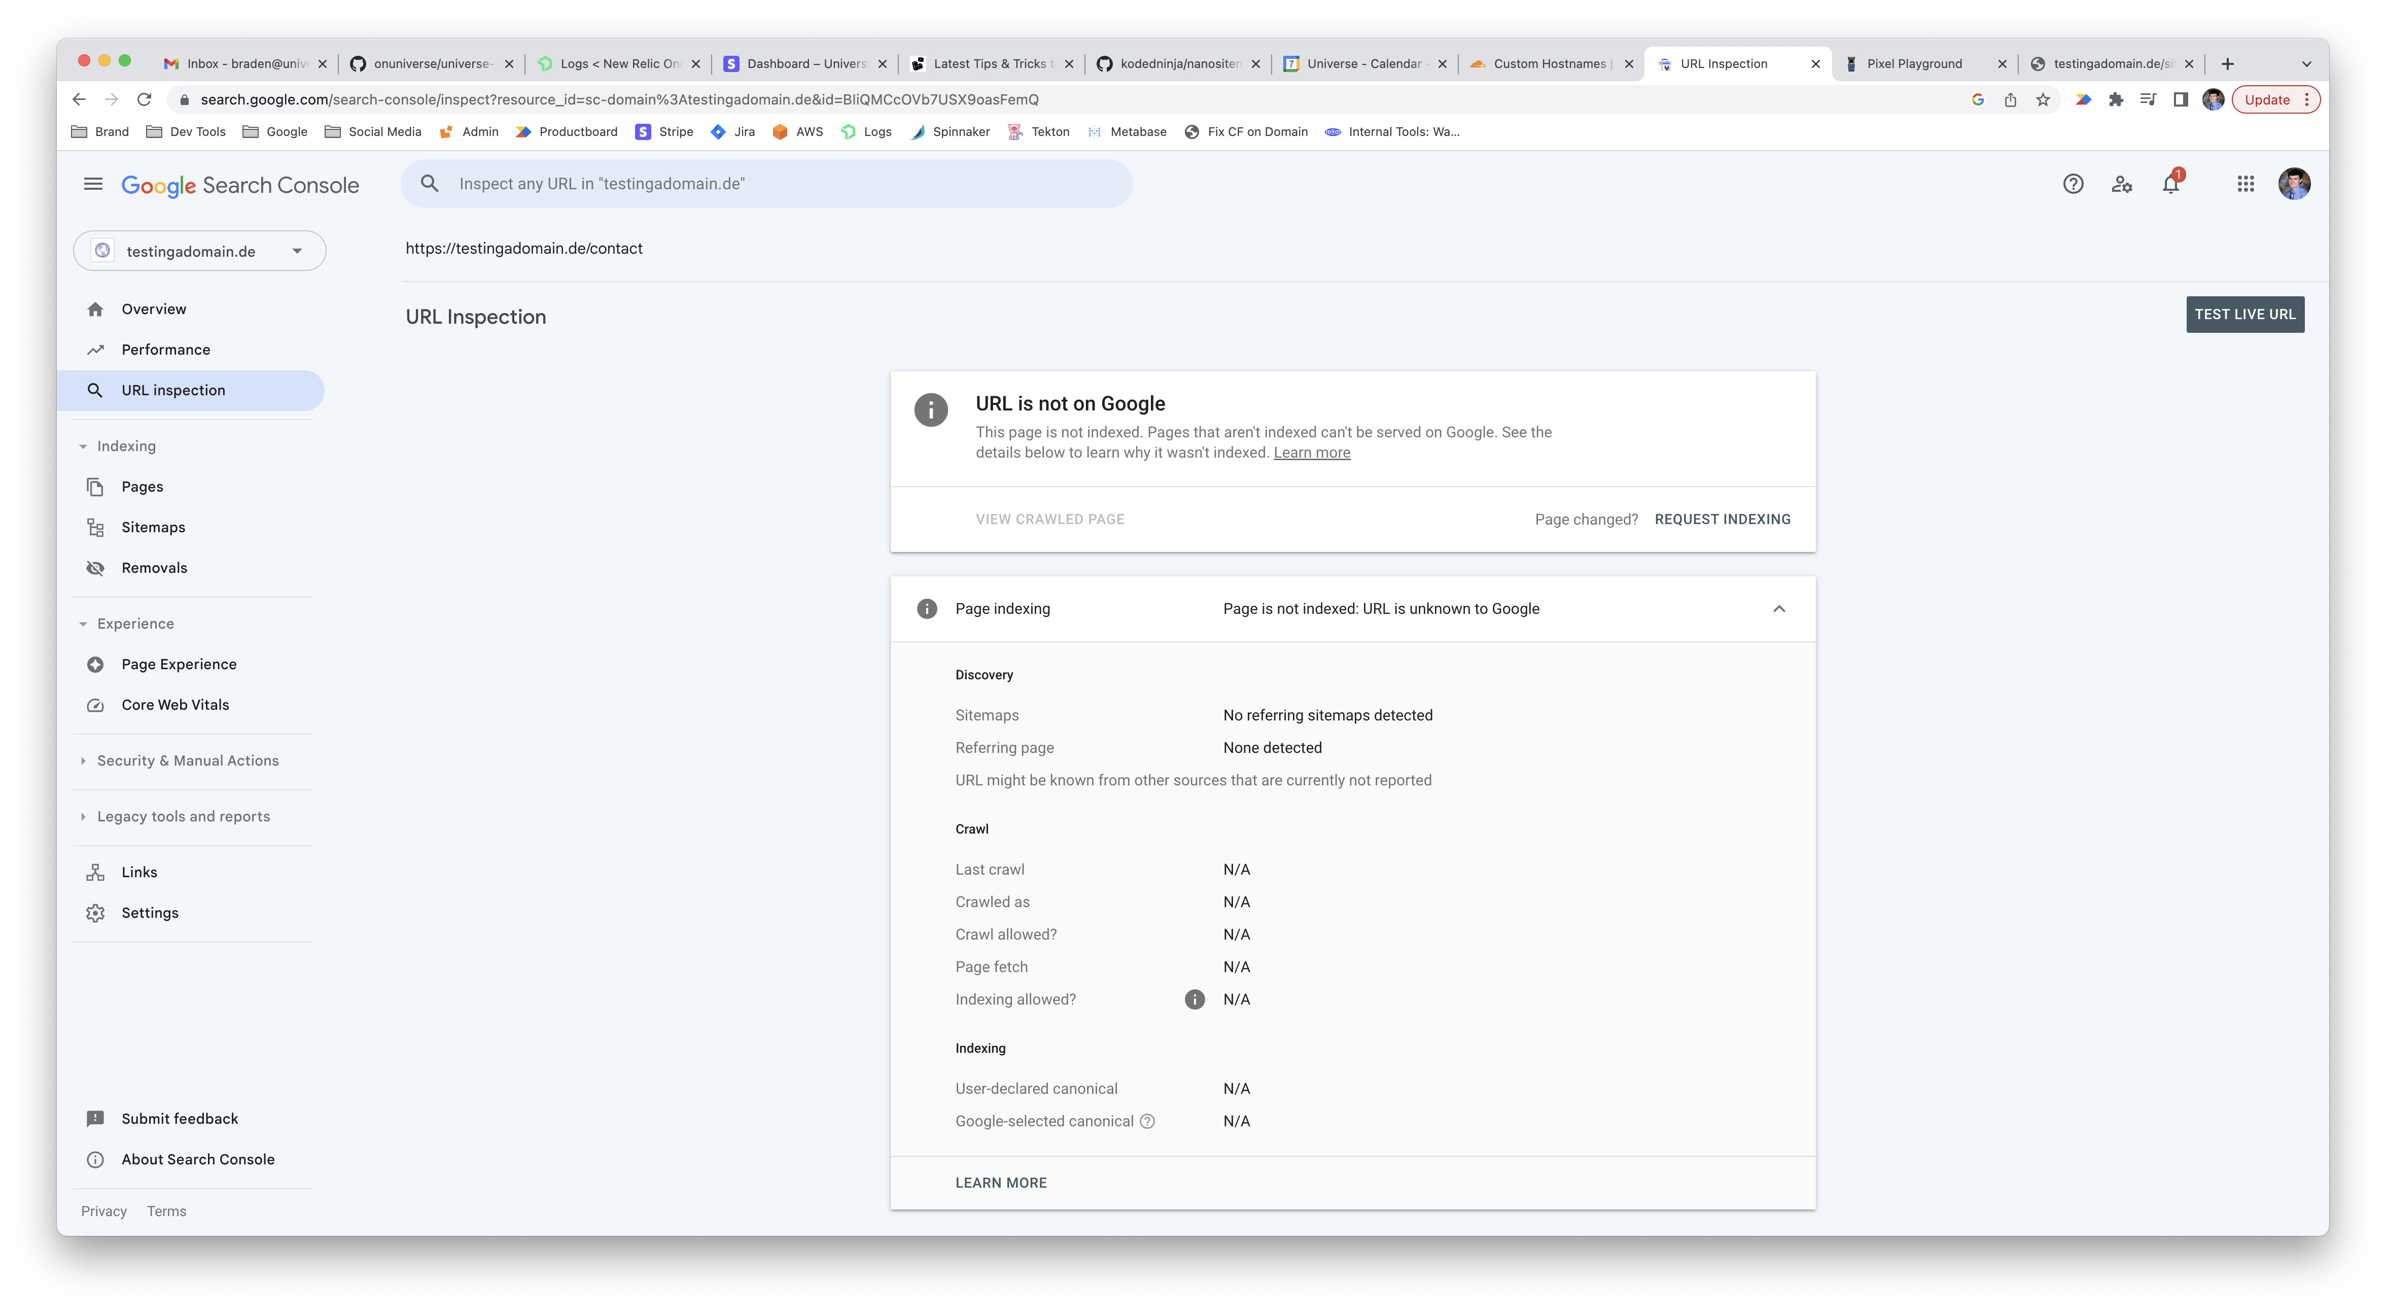Open the Google apps grid
This screenshot has width=2386, height=1311.
click(x=2245, y=184)
